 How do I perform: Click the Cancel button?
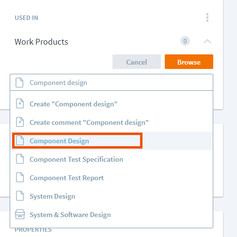tap(137, 62)
